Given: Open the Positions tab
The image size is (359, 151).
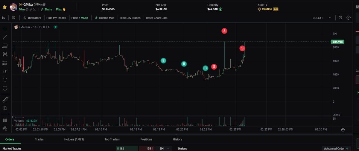Looking at the screenshot, I should tap(146, 139).
